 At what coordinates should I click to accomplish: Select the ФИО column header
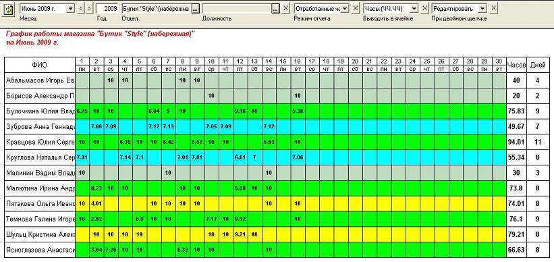[40, 65]
